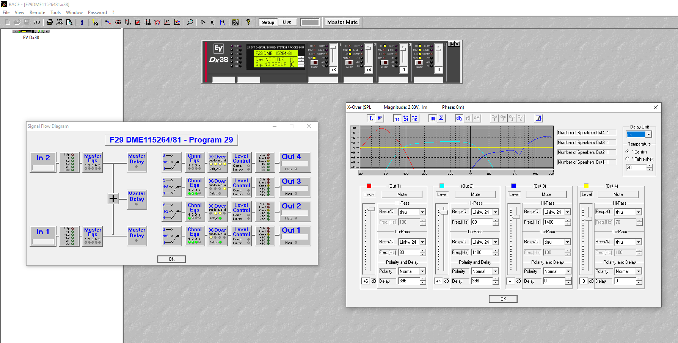Open the Tools menu
The width and height of the screenshot is (678, 343).
point(55,13)
